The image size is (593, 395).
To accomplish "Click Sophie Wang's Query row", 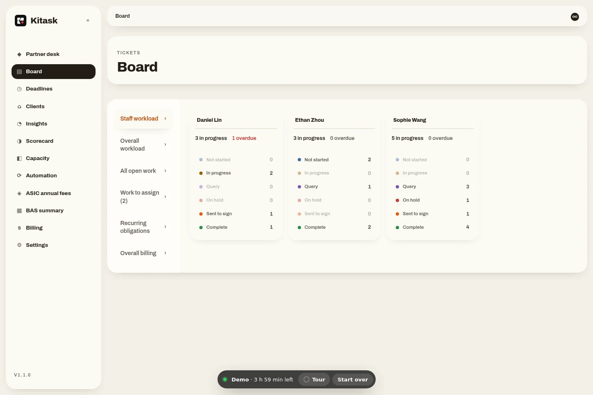I will coord(432,187).
